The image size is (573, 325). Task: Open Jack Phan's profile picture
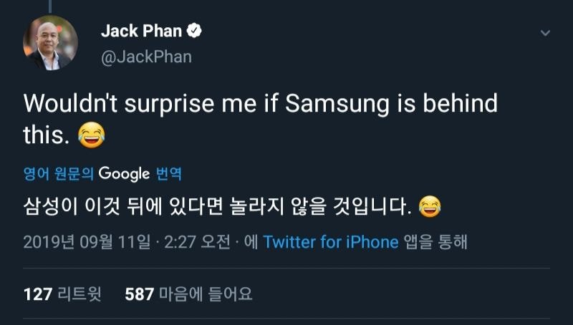click(50, 42)
